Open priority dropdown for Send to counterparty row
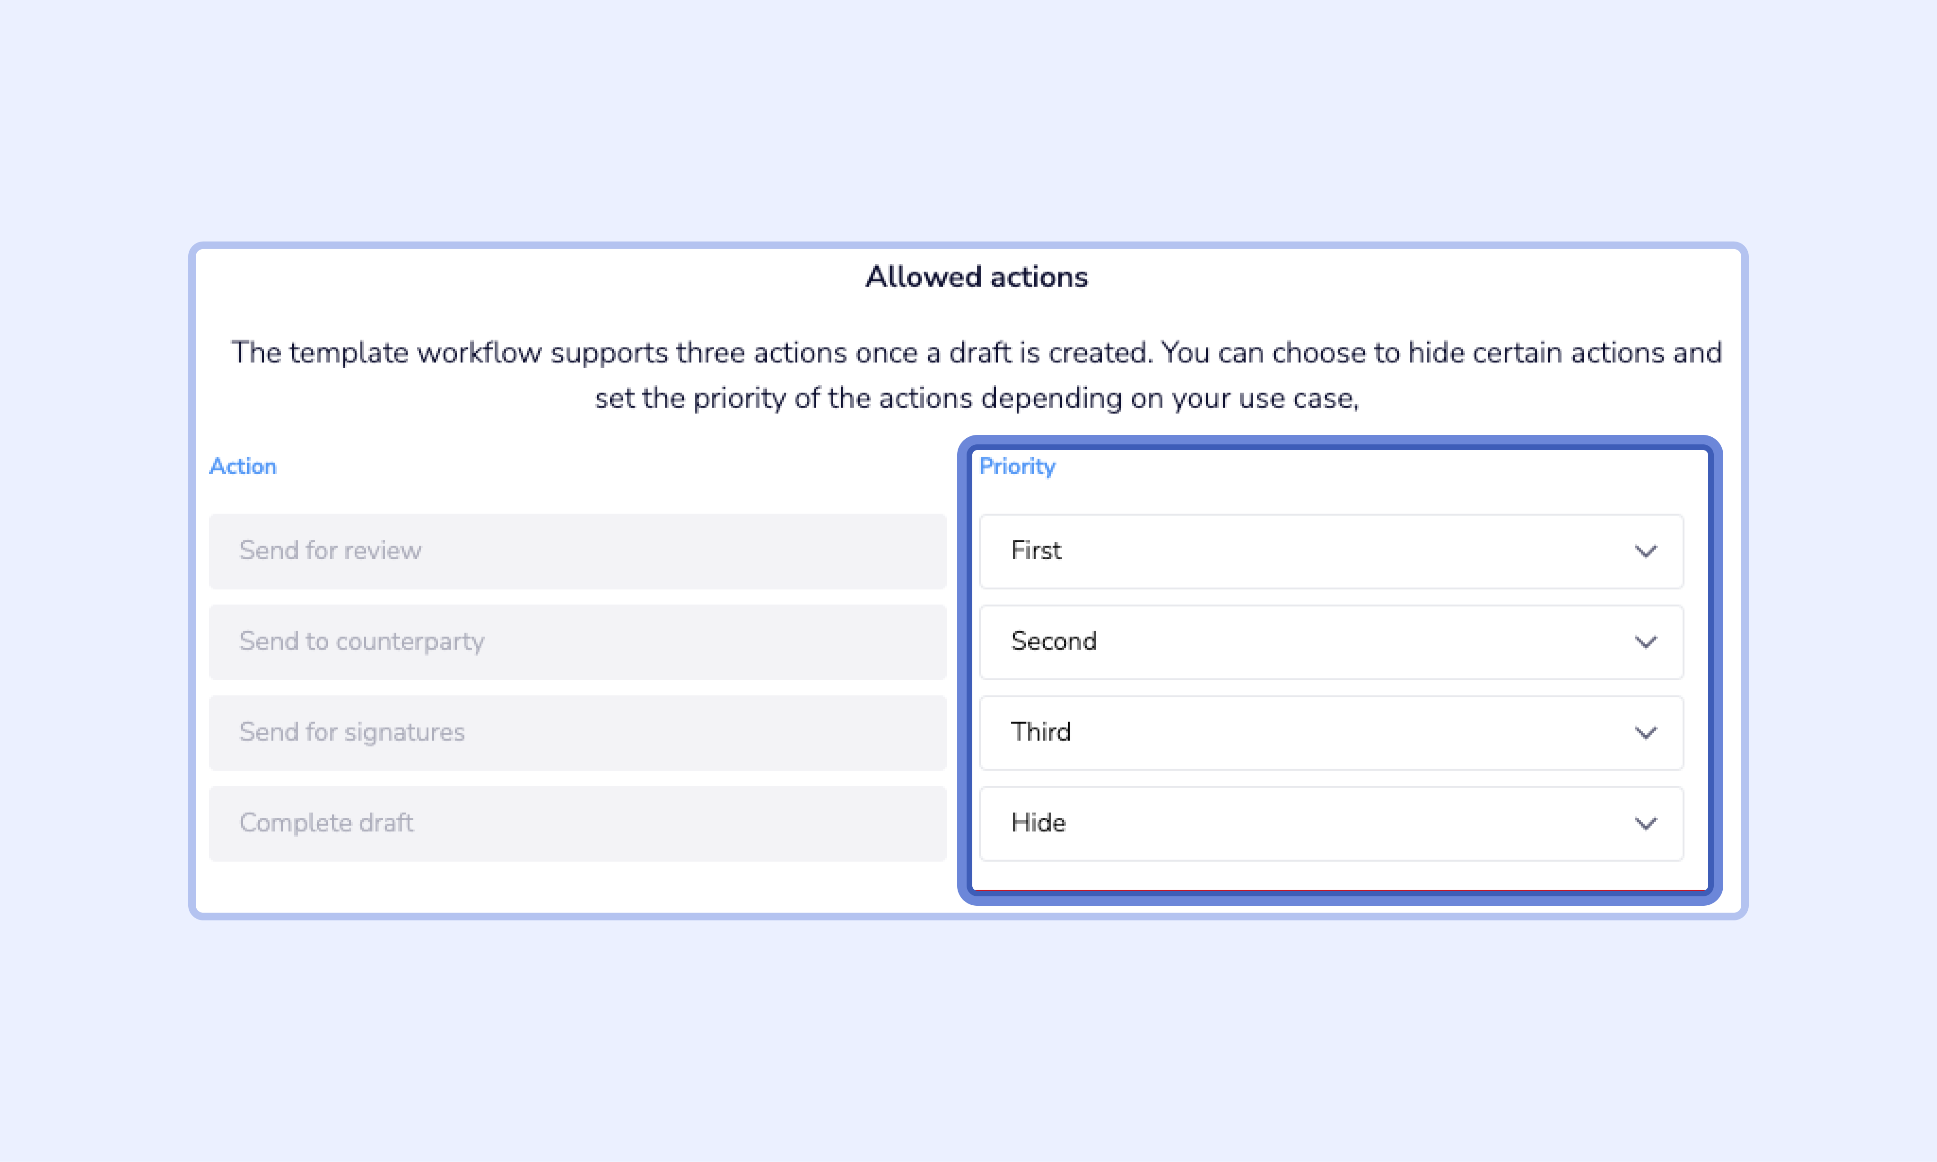This screenshot has height=1162, width=1937. [1330, 642]
